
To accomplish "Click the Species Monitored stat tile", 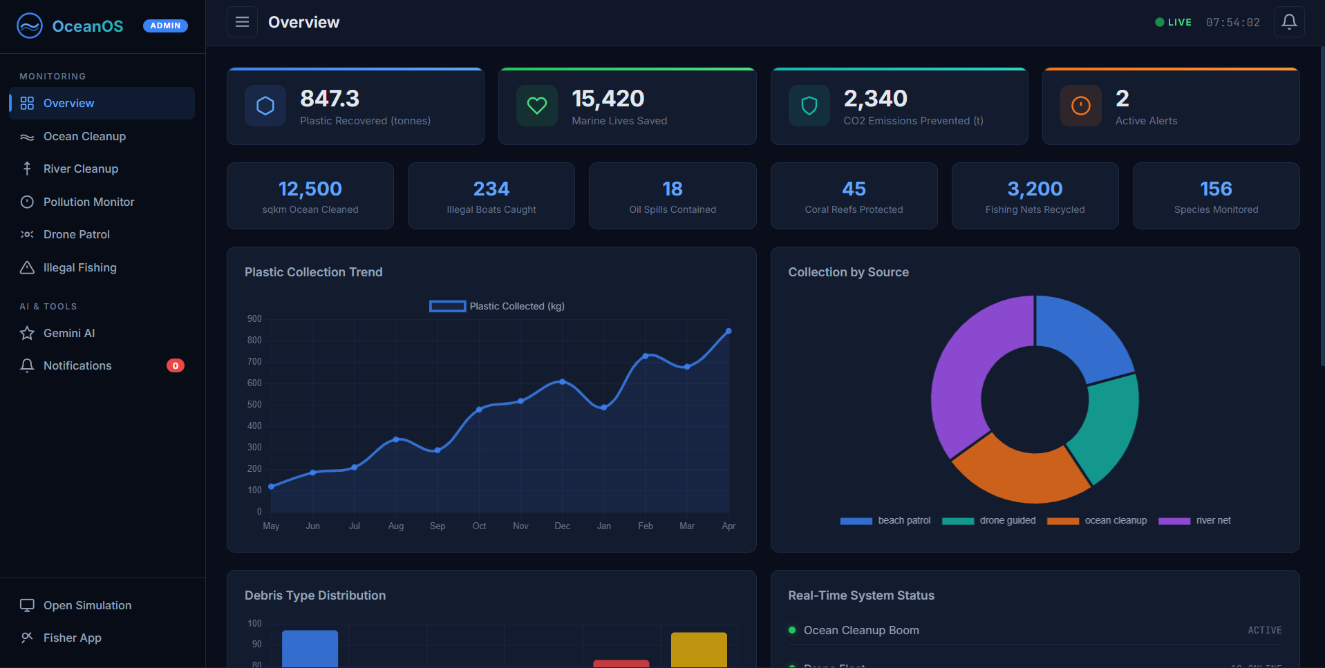I will pyautogui.click(x=1216, y=195).
